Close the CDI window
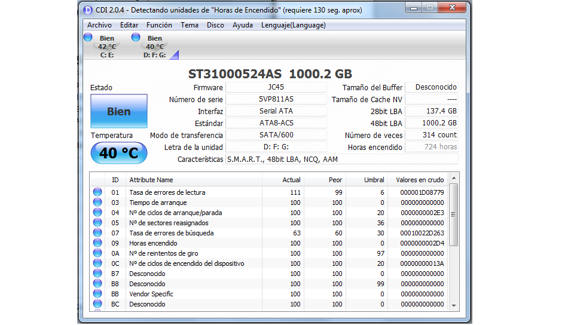 pos(452,7)
